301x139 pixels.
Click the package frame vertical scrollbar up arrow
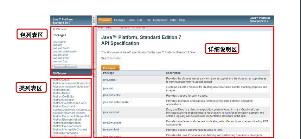(x=94, y=18)
